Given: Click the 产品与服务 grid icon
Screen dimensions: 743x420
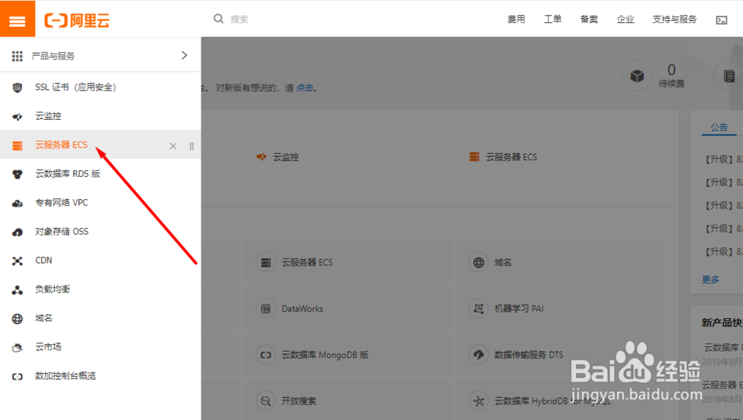Looking at the screenshot, I should pos(18,56).
